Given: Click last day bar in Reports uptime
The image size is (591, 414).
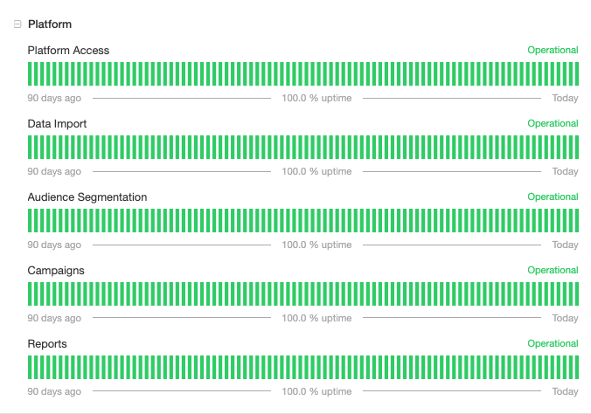Looking at the screenshot, I should tap(577, 368).
